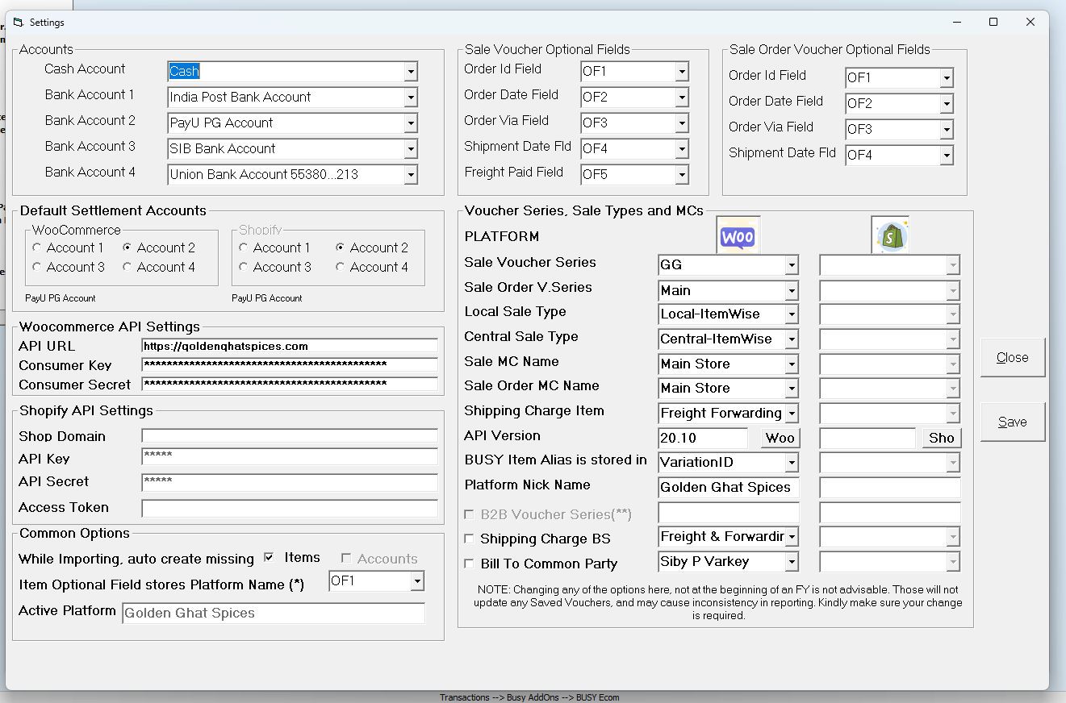This screenshot has height=703, width=1066.
Task: Click the Close button
Action: 1012,357
